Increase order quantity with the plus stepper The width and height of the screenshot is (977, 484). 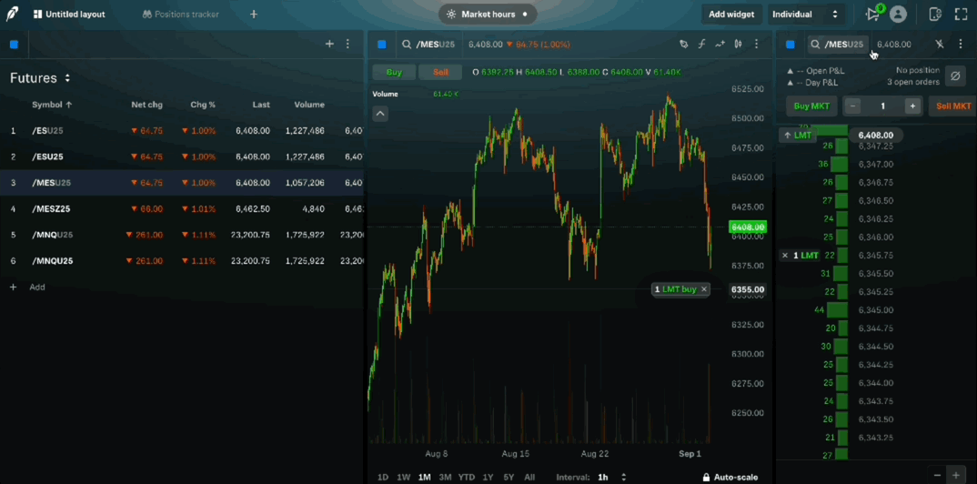pos(912,106)
